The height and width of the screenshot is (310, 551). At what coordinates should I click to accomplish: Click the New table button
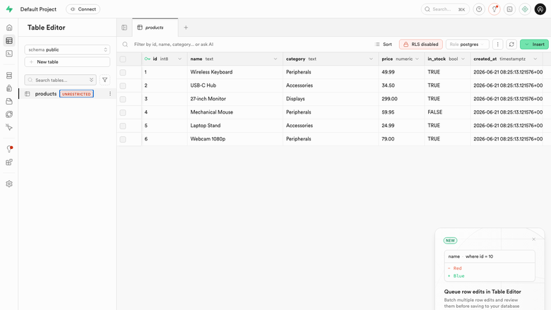pyautogui.click(x=67, y=62)
